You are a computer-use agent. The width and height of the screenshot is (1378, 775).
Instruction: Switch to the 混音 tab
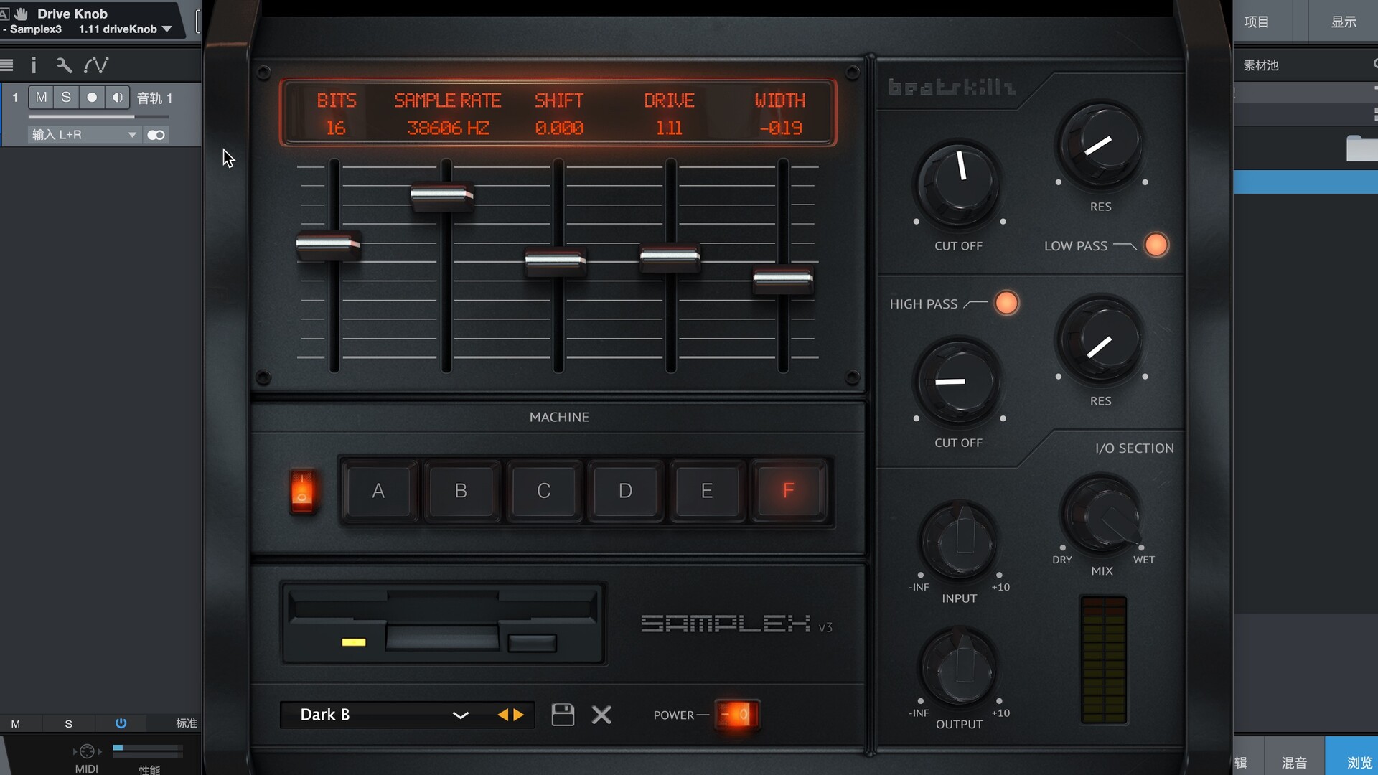point(1294,762)
